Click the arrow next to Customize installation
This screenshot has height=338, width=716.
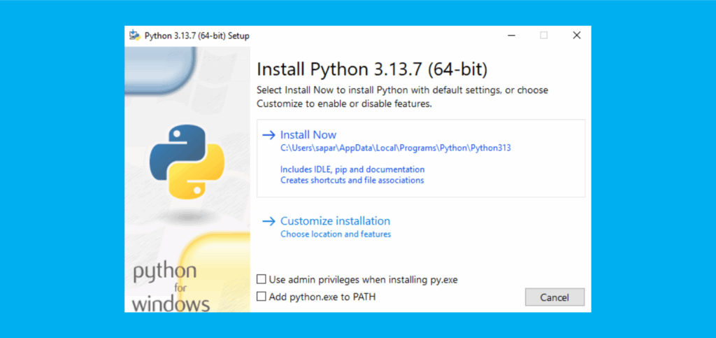tap(268, 221)
